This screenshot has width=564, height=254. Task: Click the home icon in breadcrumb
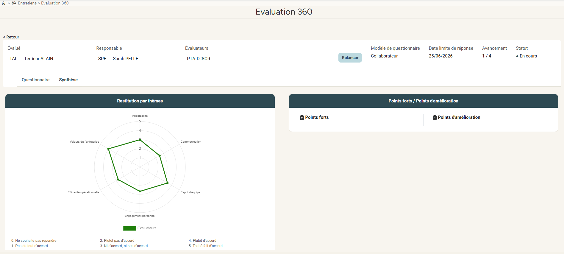(x=4, y=3)
